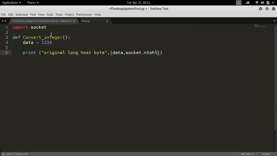Place cursor on 'import' keyword
This screenshot has width=277, height=156.
click(20, 27)
